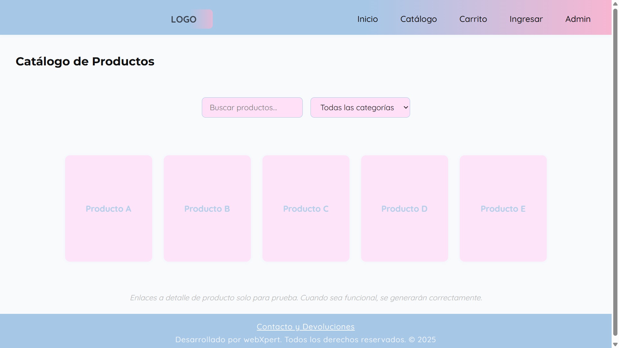Click the scrollbar up arrow

[615, 4]
